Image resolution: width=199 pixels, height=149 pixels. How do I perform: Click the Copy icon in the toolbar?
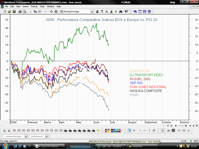[x=35, y=12]
